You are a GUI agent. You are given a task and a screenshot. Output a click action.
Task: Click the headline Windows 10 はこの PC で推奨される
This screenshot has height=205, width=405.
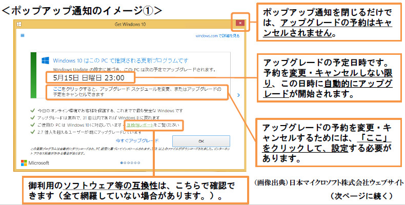120,60
